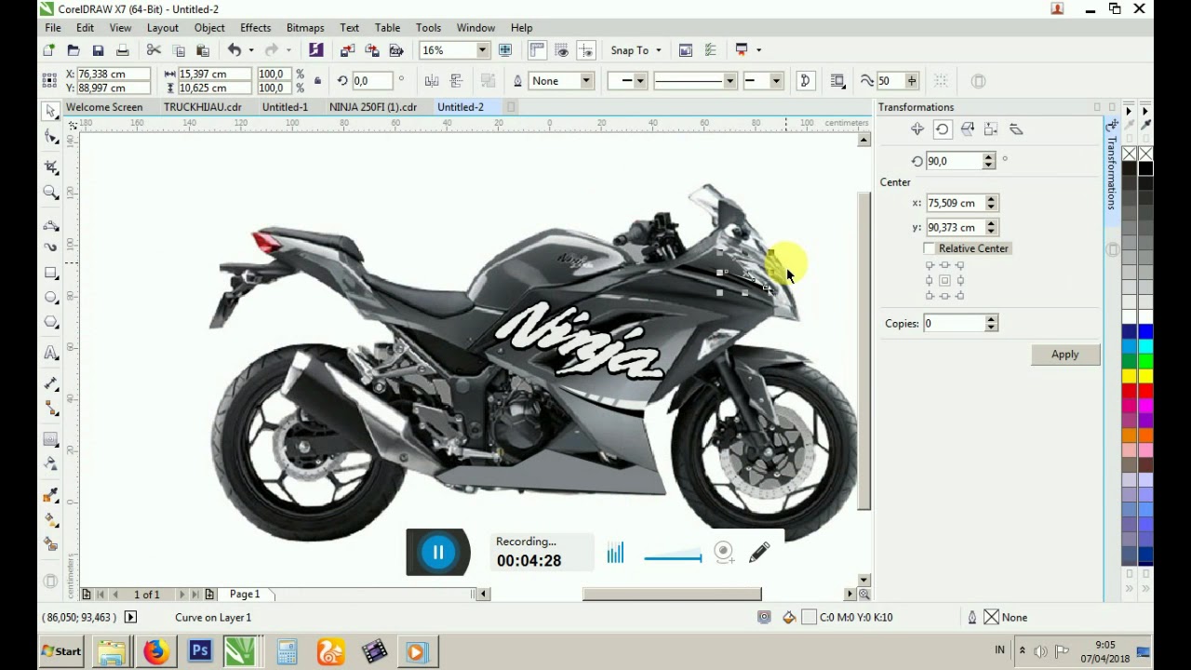This screenshot has width=1191, height=670.
Task: Select the Color Eyedropper tool
Action: 50,495
